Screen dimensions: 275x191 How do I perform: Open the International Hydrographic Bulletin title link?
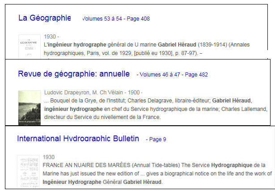point(78,139)
